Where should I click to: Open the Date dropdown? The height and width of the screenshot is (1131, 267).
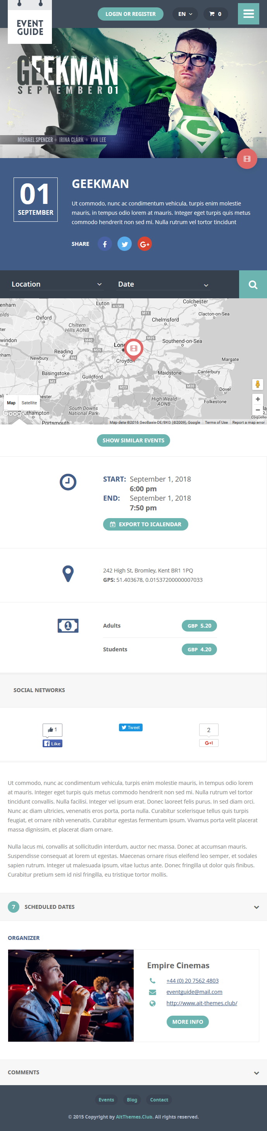[163, 285]
